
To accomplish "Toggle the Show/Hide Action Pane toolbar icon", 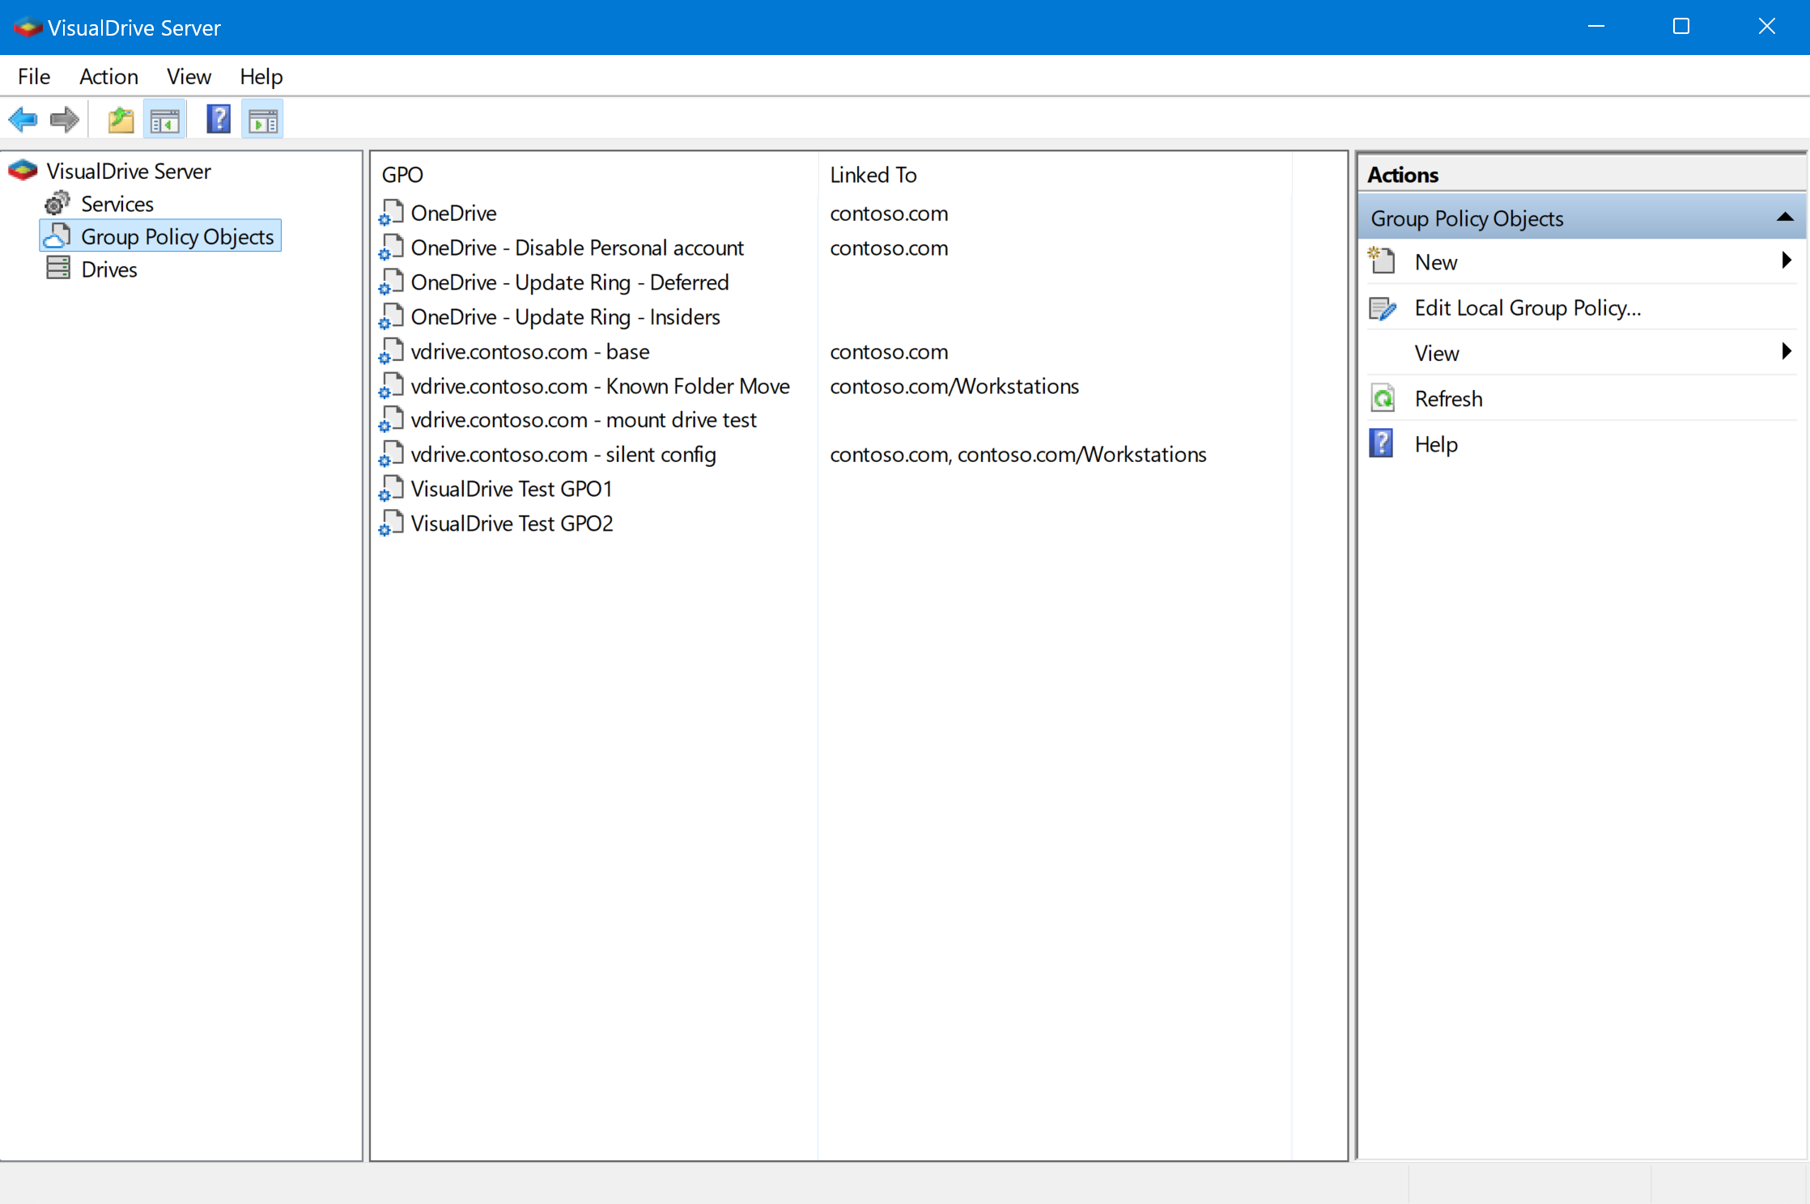I will pos(262,121).
